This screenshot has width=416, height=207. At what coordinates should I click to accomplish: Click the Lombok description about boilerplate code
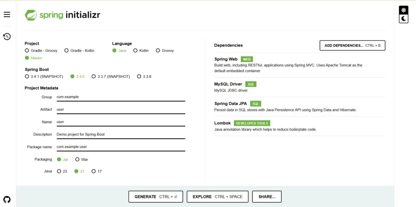pyautogui.click(x=266, y=129)
